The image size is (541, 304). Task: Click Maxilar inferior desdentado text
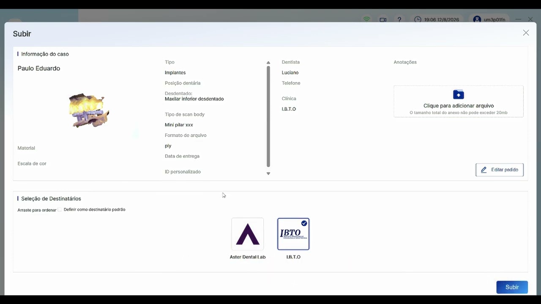194,99
